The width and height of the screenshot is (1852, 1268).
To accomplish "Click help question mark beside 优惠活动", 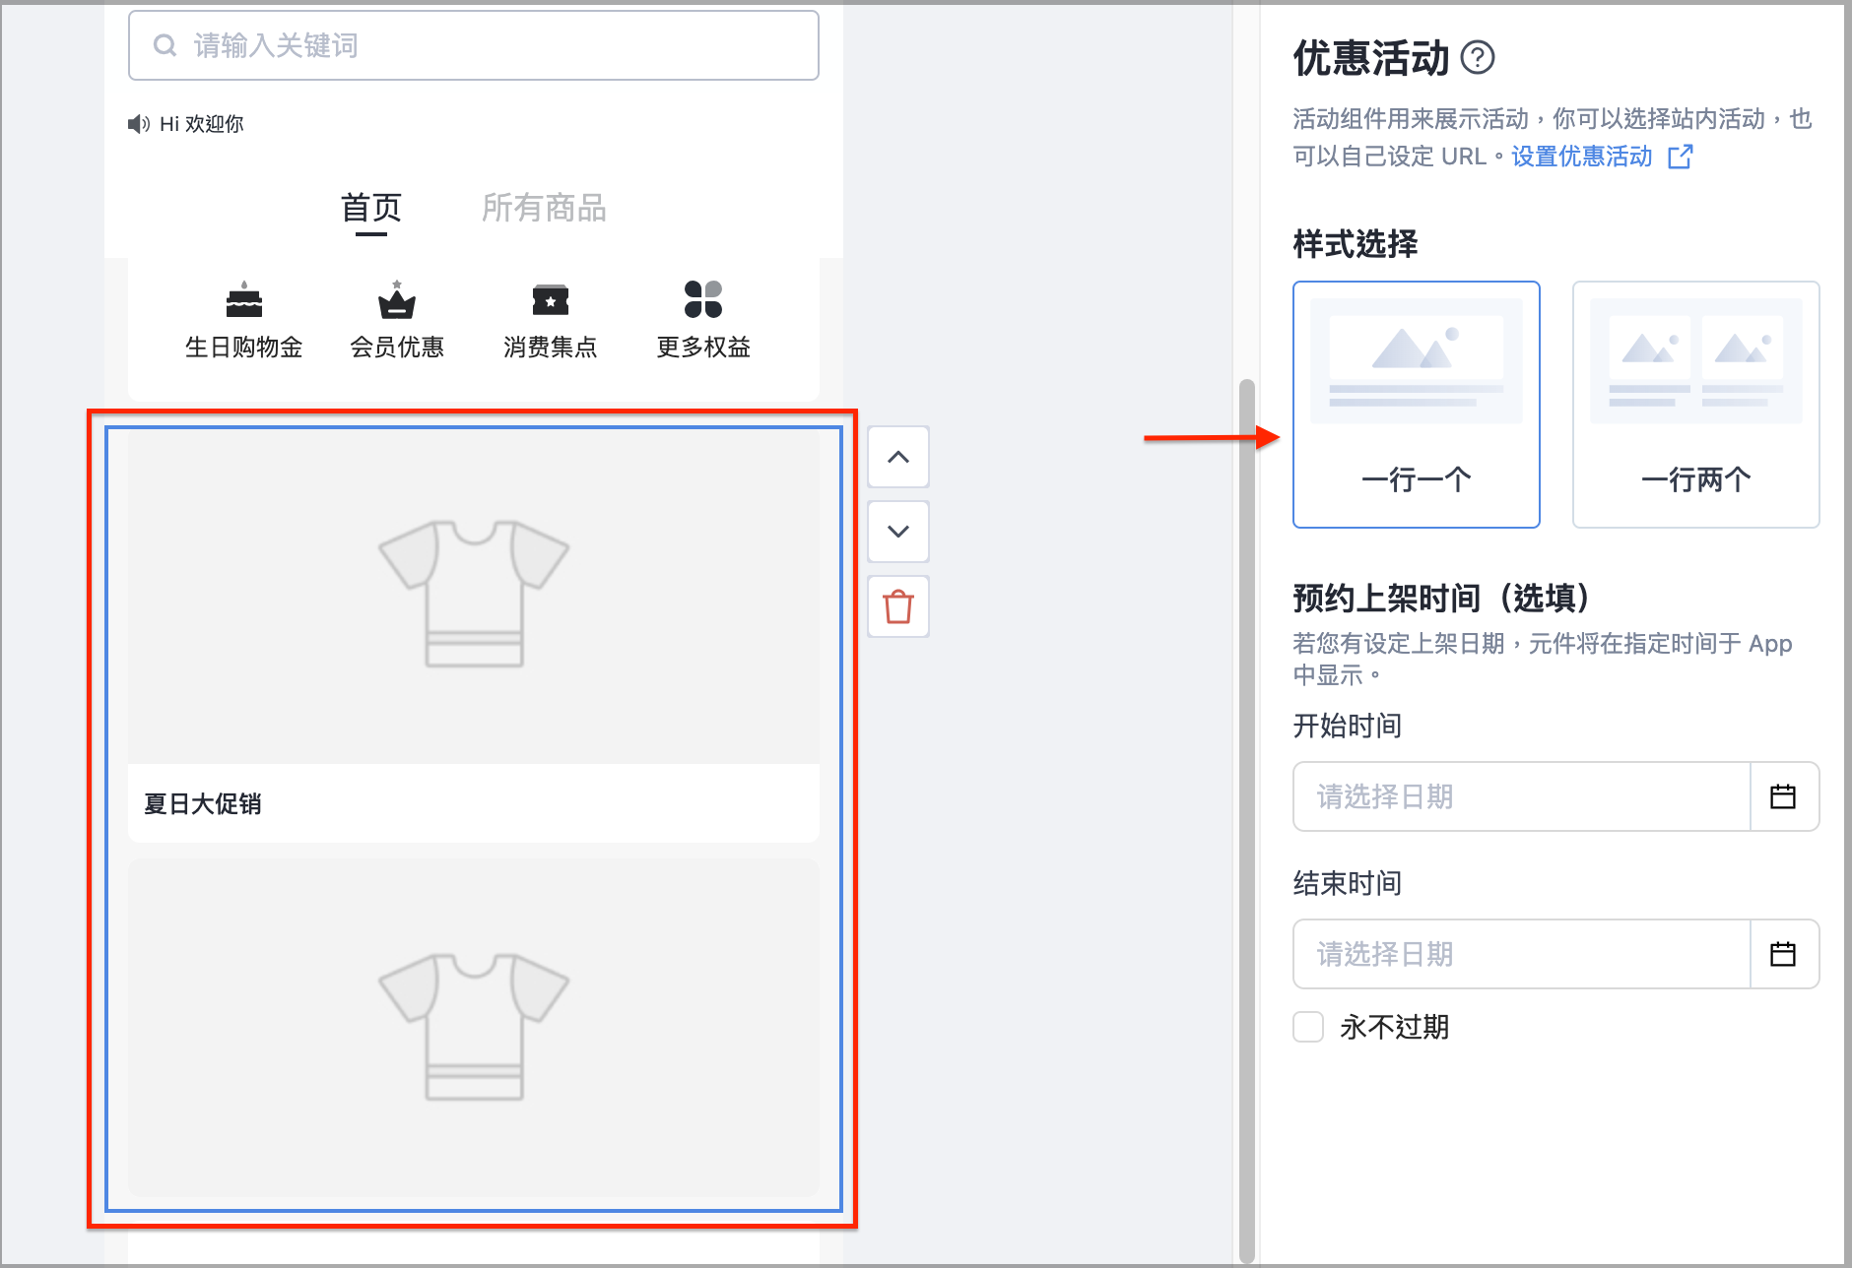I will [1478, 58].
